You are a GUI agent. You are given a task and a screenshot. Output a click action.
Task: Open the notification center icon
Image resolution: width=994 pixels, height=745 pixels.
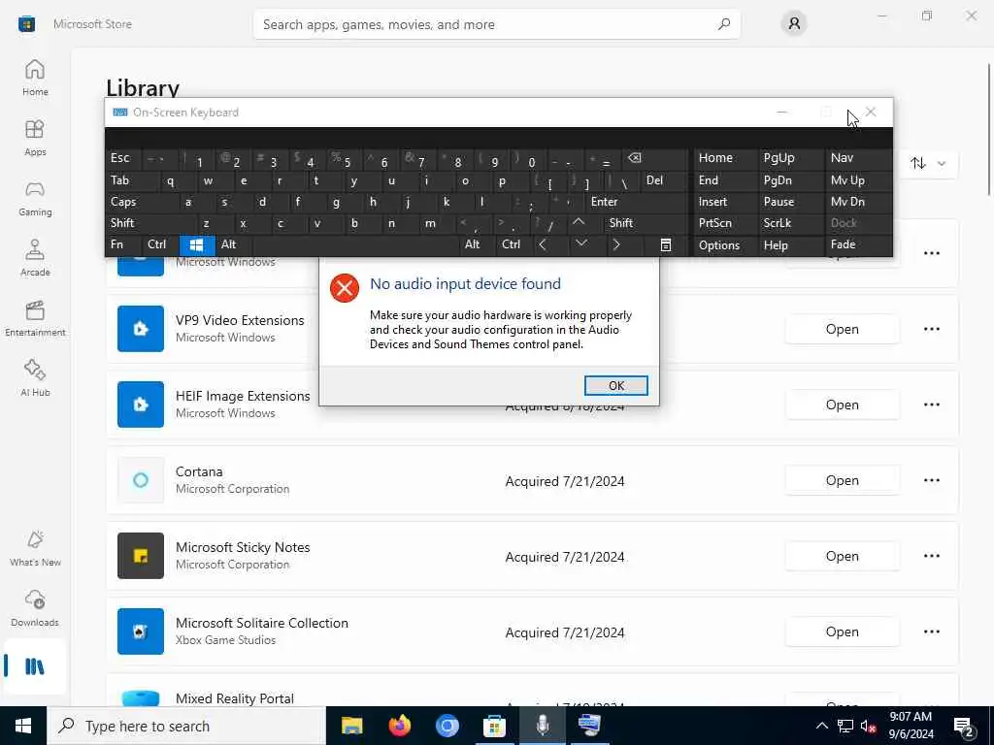pos(964,726)
